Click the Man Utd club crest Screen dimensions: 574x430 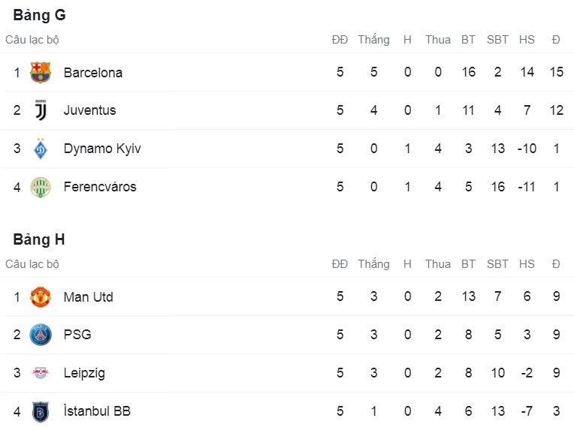pos(40,297)
